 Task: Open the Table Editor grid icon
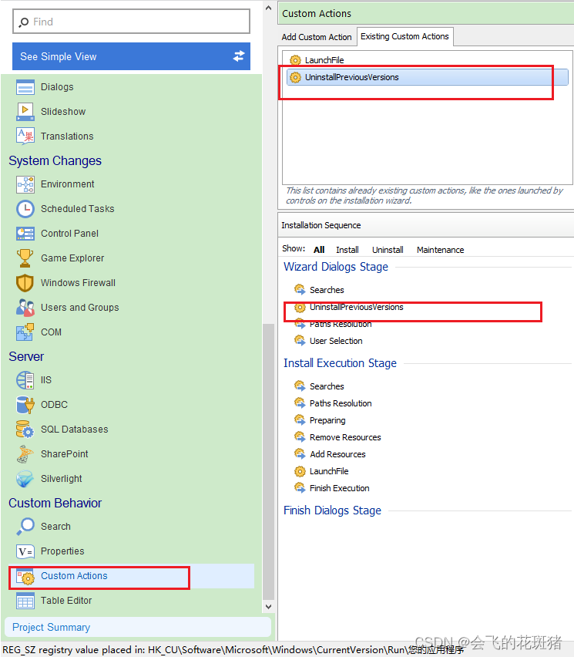click(x=25, y=601)
